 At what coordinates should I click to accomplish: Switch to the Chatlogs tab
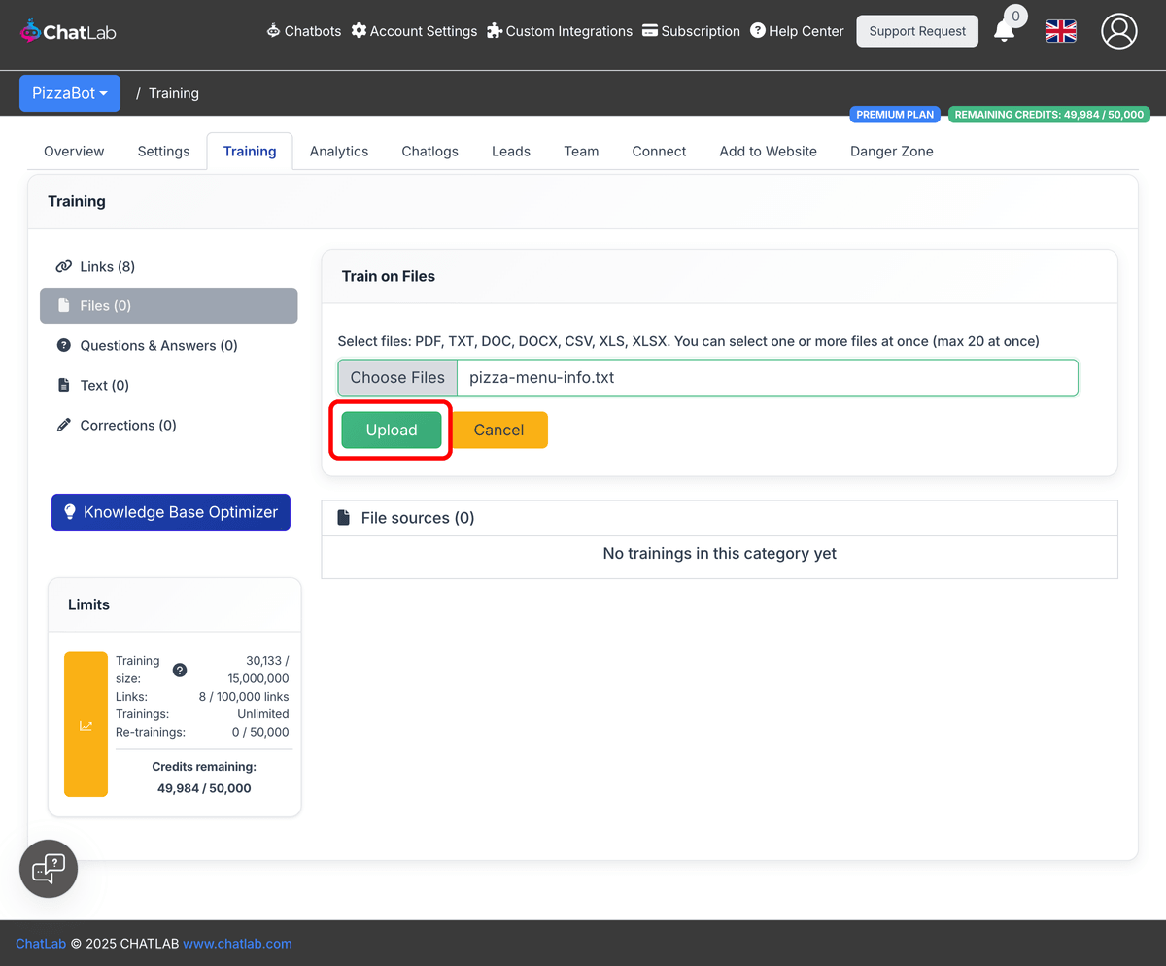point(429,151)
